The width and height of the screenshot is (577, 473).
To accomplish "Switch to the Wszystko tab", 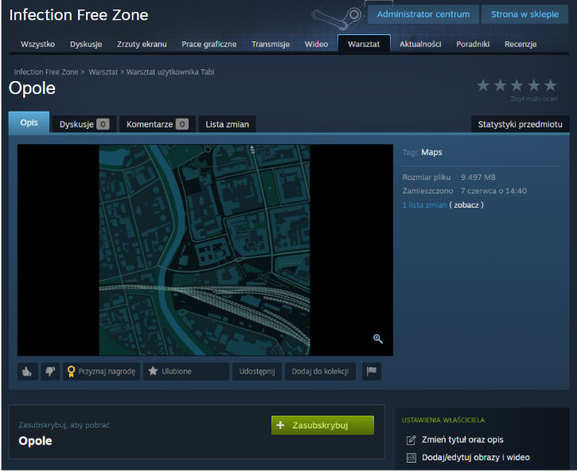I will point(38,44).
